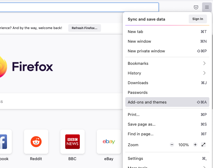Select Find in page…
The height and width of the screenshot is (168, 213).
click(x=167, y=134)
